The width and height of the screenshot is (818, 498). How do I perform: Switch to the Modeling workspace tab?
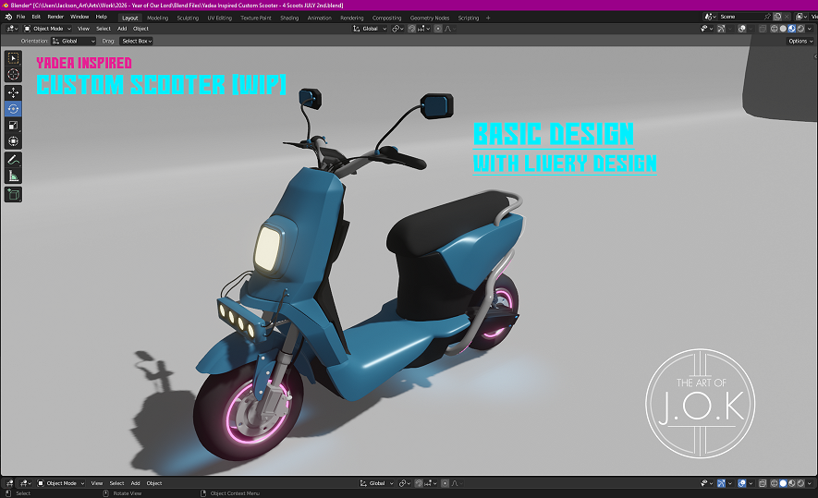(157, 18)
